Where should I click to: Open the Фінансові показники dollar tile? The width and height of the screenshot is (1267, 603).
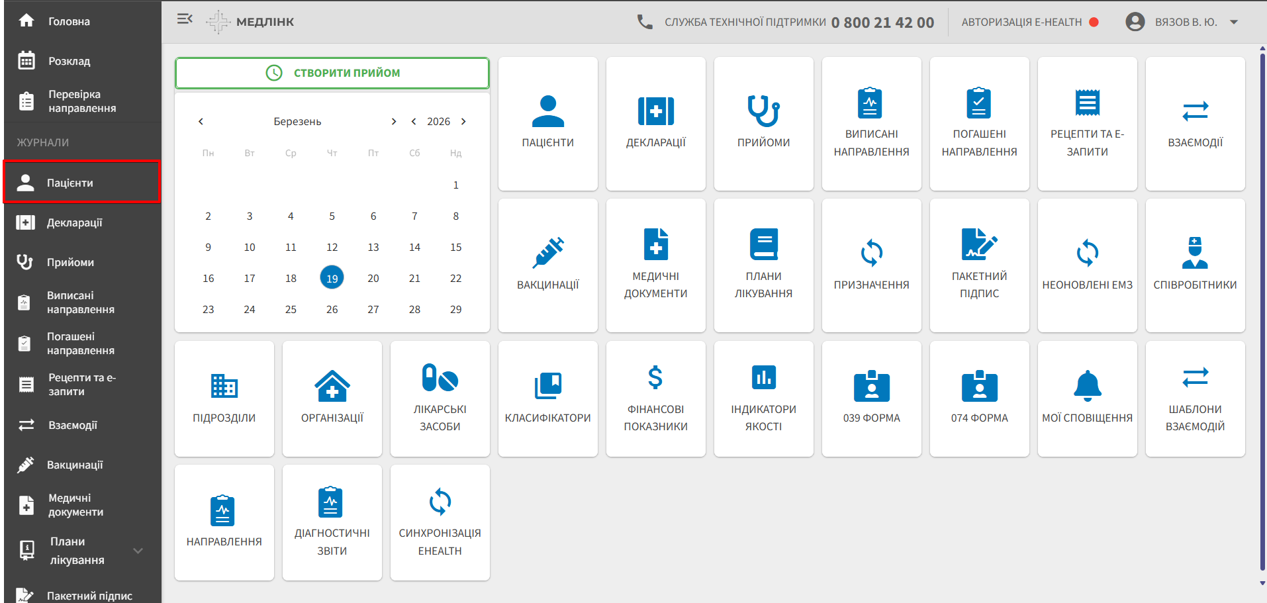click(655, 398)
